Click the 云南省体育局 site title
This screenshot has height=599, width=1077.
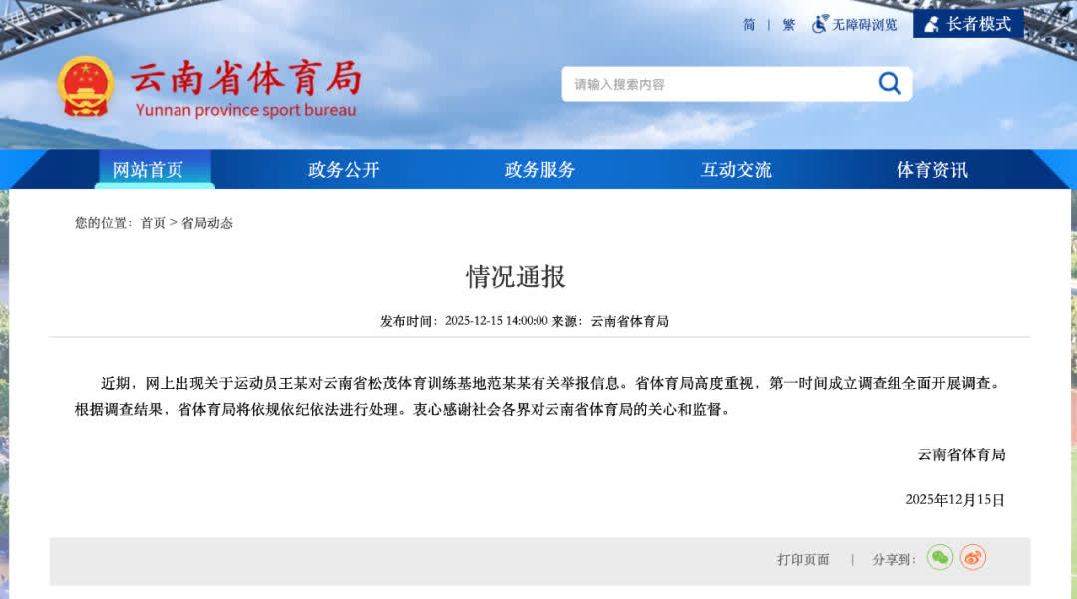tap(245, 78)
